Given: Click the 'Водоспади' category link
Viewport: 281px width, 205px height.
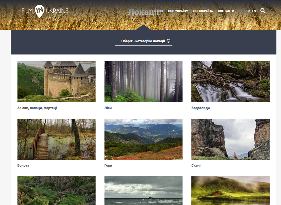Looking at the screenshot, I should pyautogui.click(x=201, y=108).
